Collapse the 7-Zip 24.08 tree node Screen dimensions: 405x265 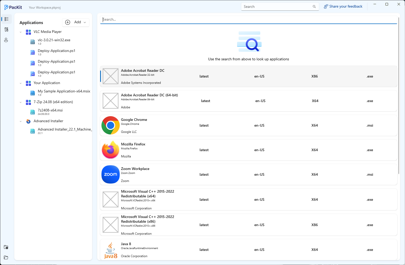pyautogui.click(x=21, y=102)
